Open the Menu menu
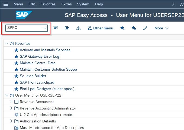The width and height of the screenshot is (184, 130). point(18,4)
